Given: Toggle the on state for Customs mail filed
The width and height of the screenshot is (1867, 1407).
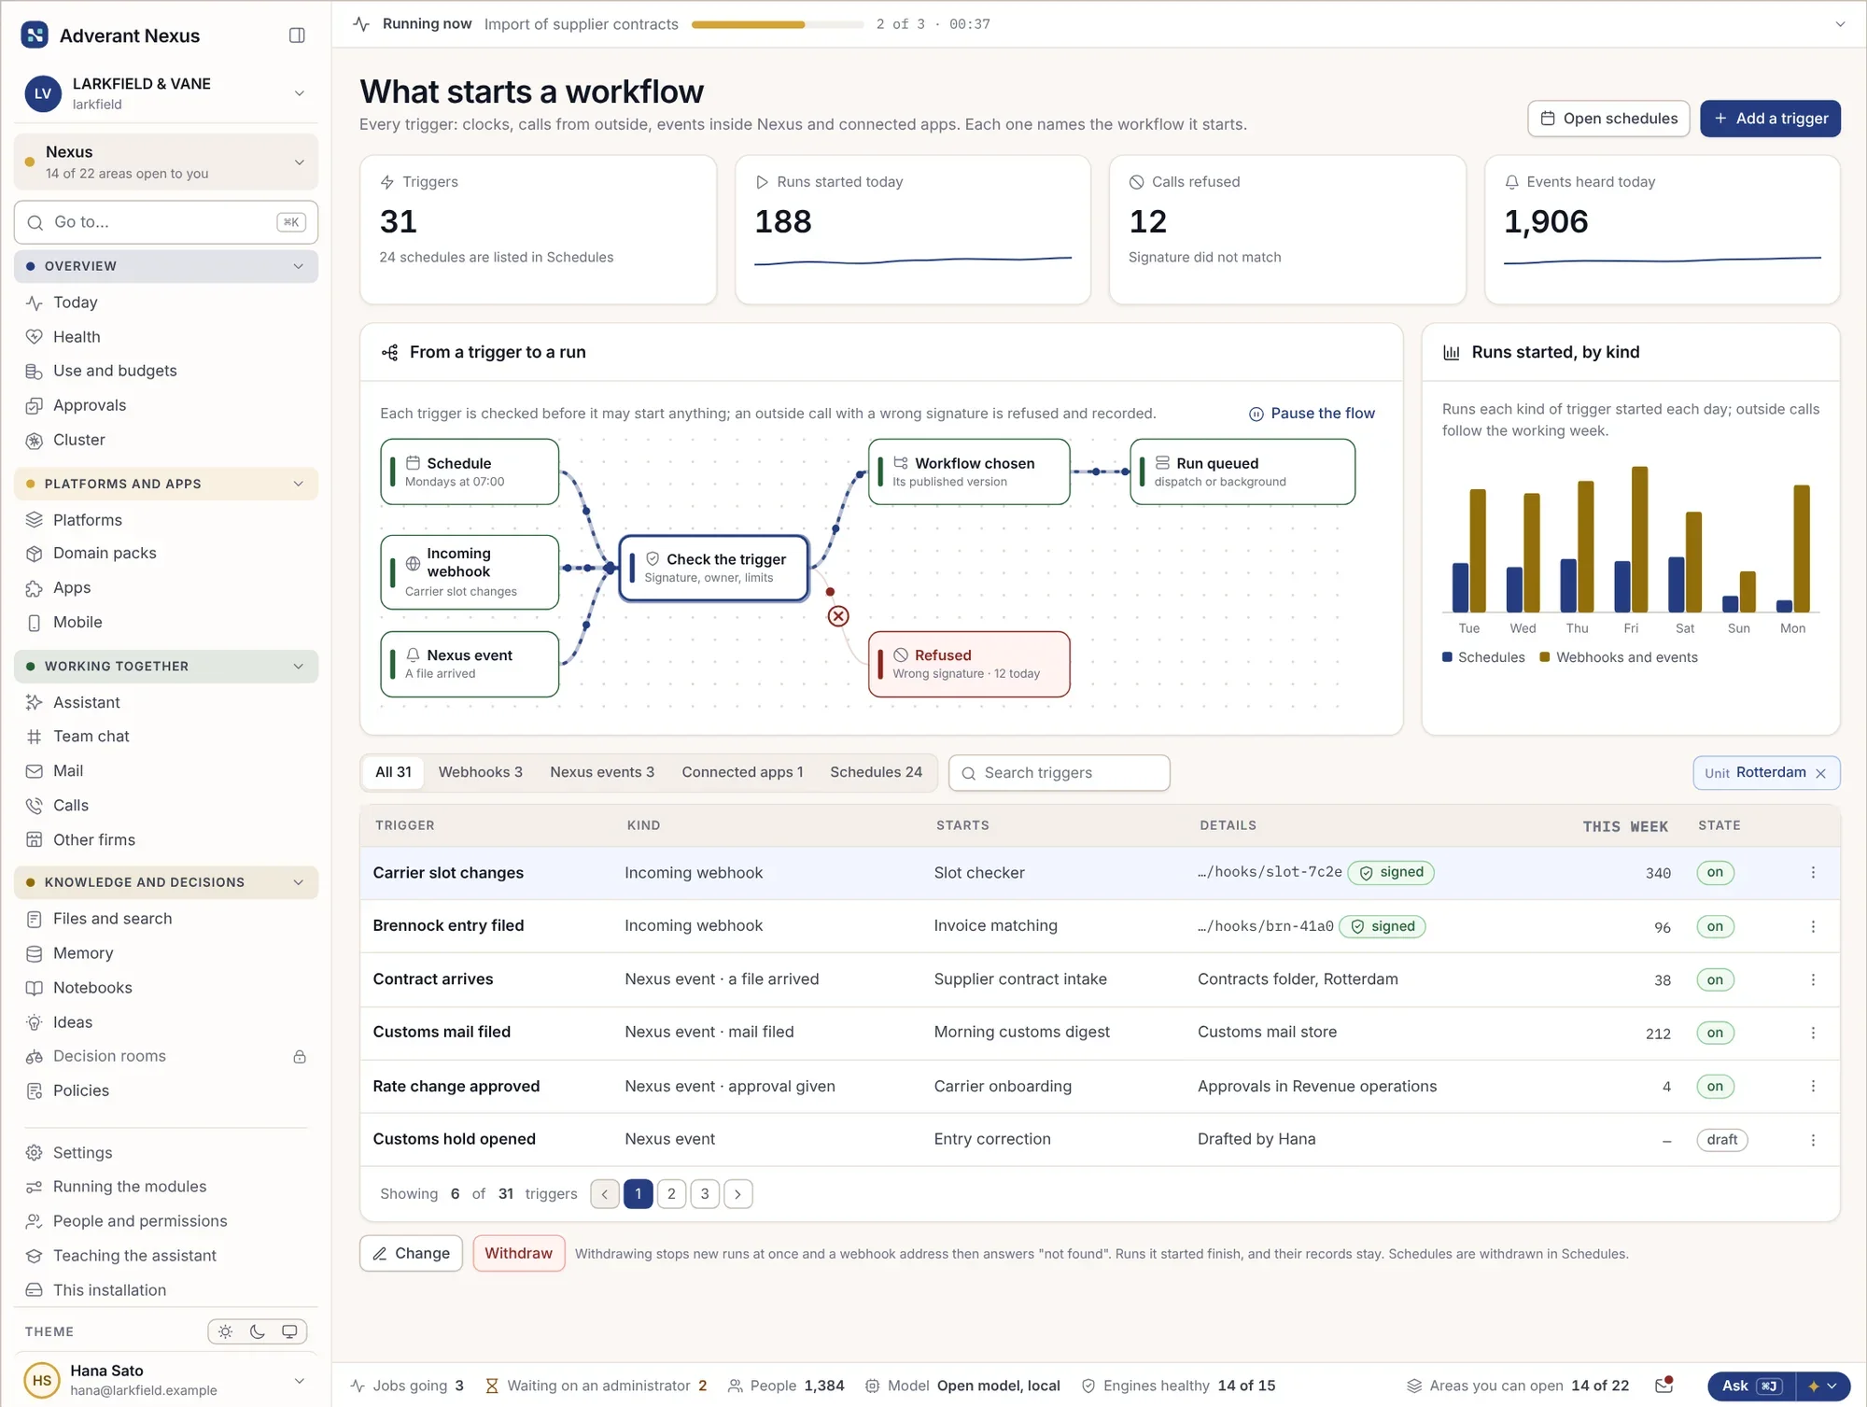Looking at the screenshot, I should pos(1715,1033).
